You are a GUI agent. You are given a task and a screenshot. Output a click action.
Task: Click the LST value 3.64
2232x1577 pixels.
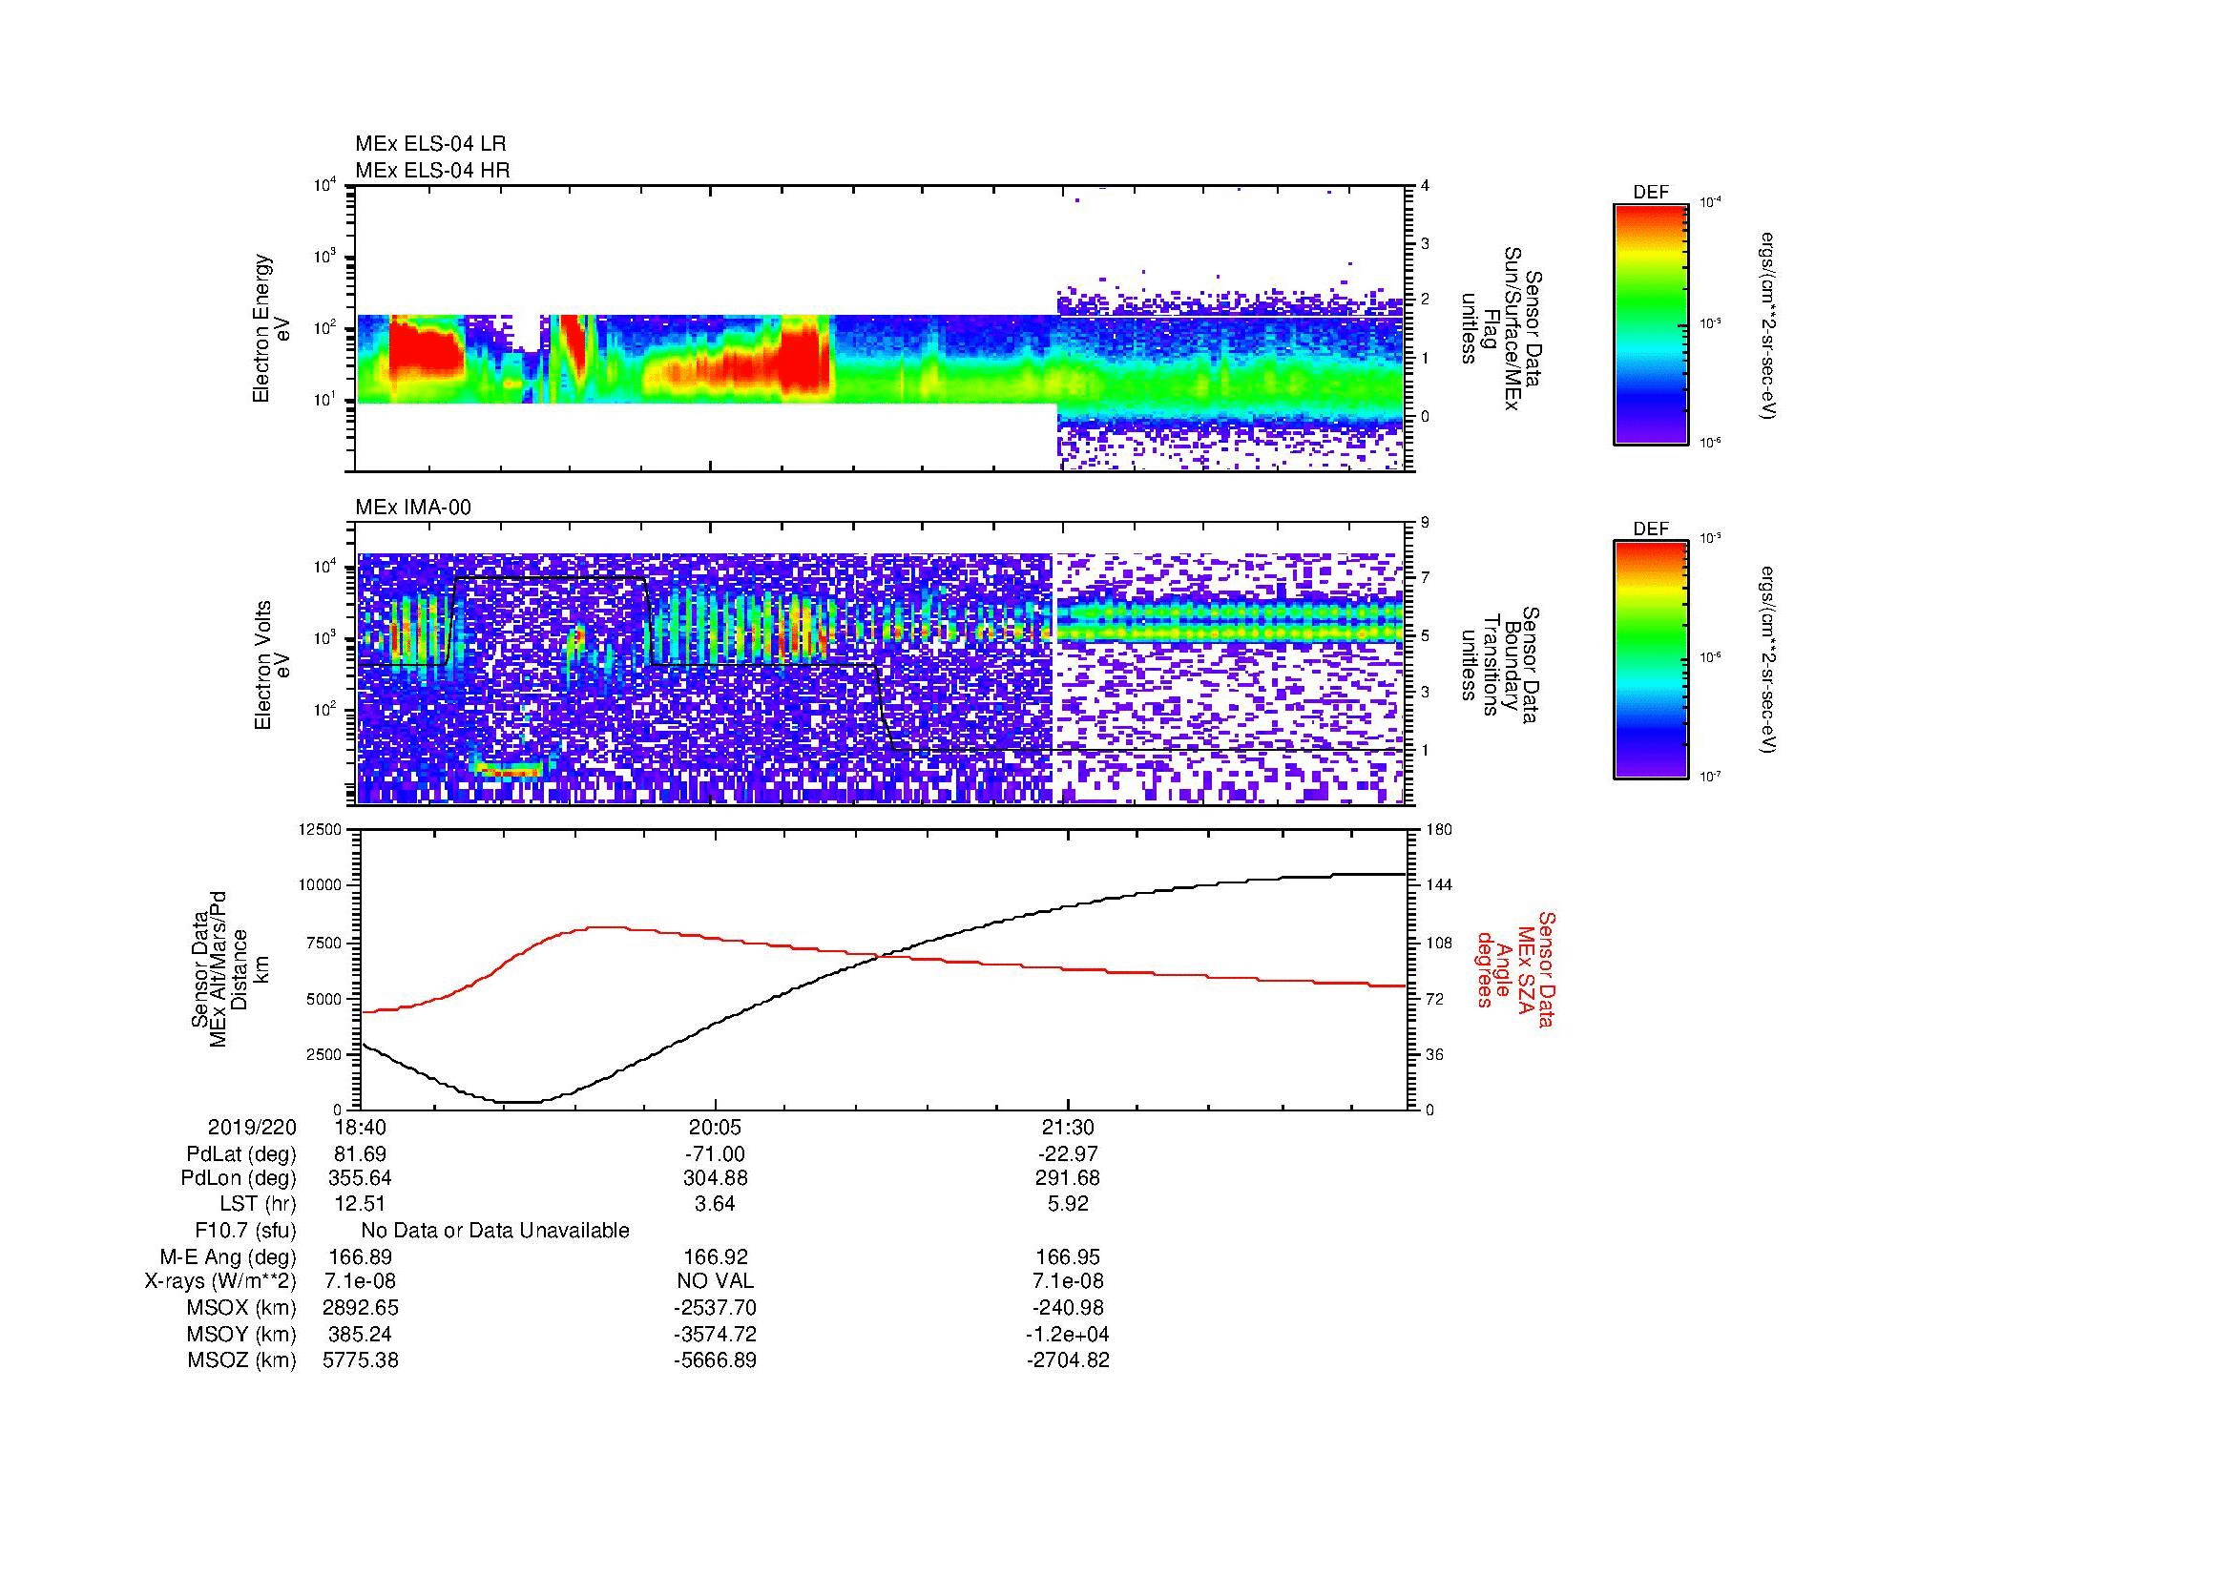point(715,1205)
